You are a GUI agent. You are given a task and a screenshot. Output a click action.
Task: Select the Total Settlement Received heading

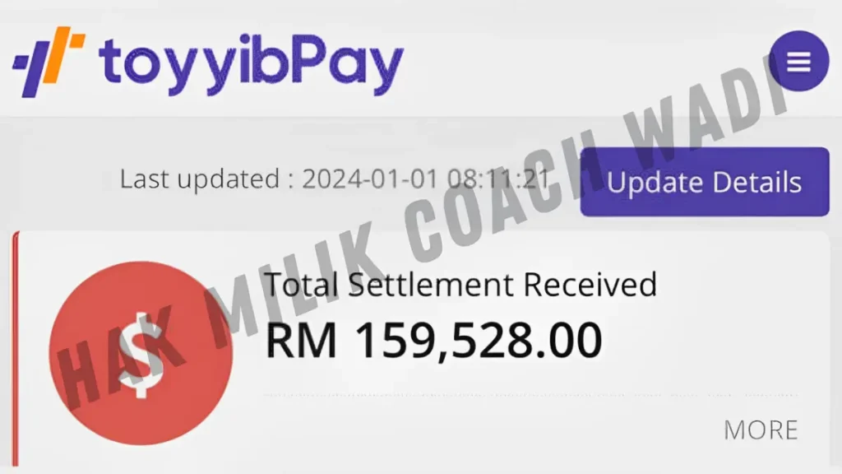coord(460,284)
